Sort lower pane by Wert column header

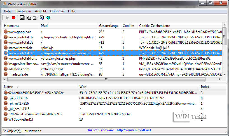138,87
